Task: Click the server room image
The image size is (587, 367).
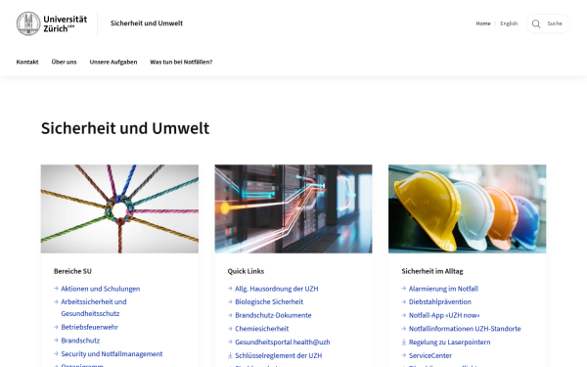Action: click(293, 209)
